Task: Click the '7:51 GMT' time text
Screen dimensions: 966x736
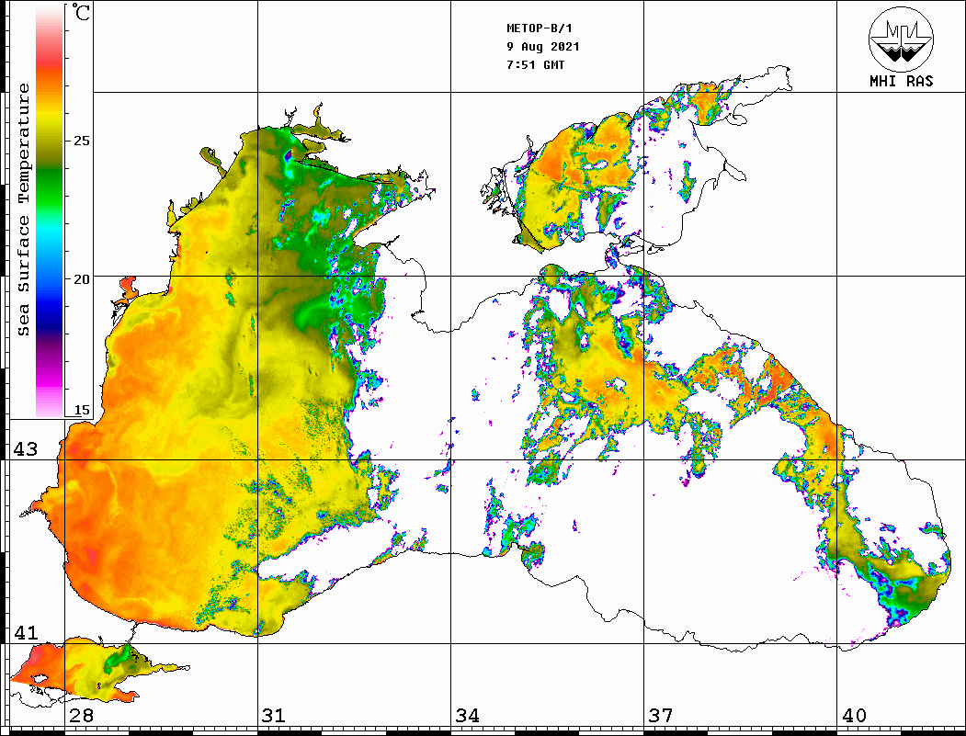Action: click(x=535, y=64)
